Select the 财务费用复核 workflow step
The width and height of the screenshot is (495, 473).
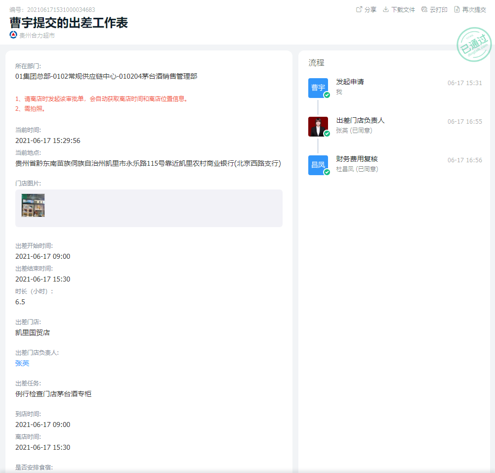[357, 159]
